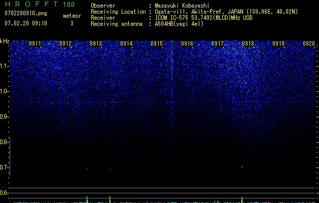Click the 0918 time marker
The width and height of the screenshot is (319, 203).
click(248, 44)
